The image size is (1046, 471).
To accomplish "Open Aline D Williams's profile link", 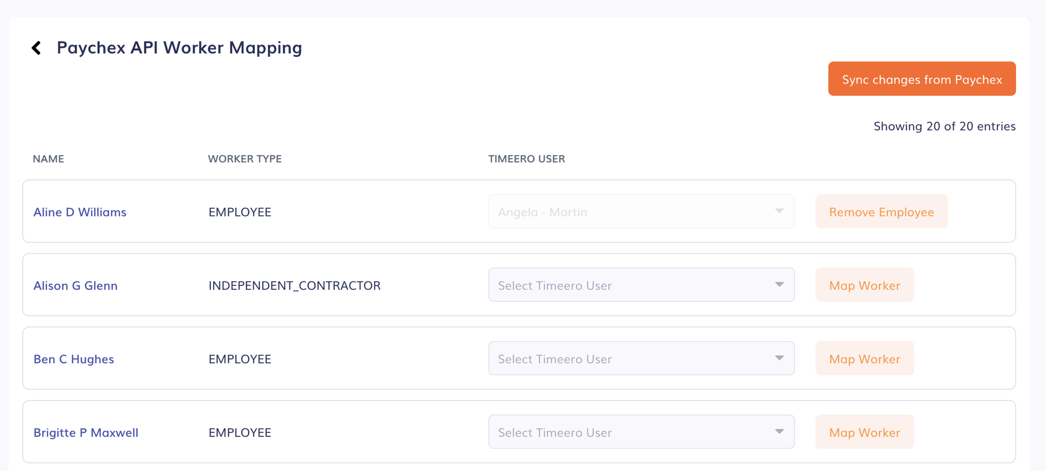I will 80,212.
